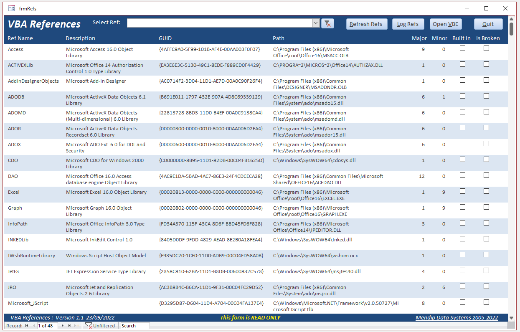Toggle Built In checkbox for the DAO row
This screenshot has width=520, height=332.
pos(462,175)
